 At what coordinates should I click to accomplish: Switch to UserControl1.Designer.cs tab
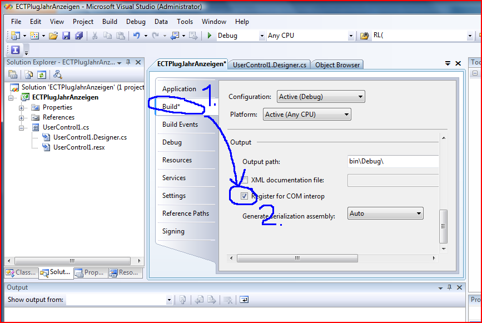(270, 65)
